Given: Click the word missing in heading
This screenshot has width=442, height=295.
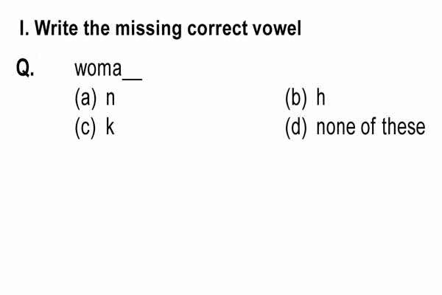Looking at the screenshot, I should click(x=149, y=29).
